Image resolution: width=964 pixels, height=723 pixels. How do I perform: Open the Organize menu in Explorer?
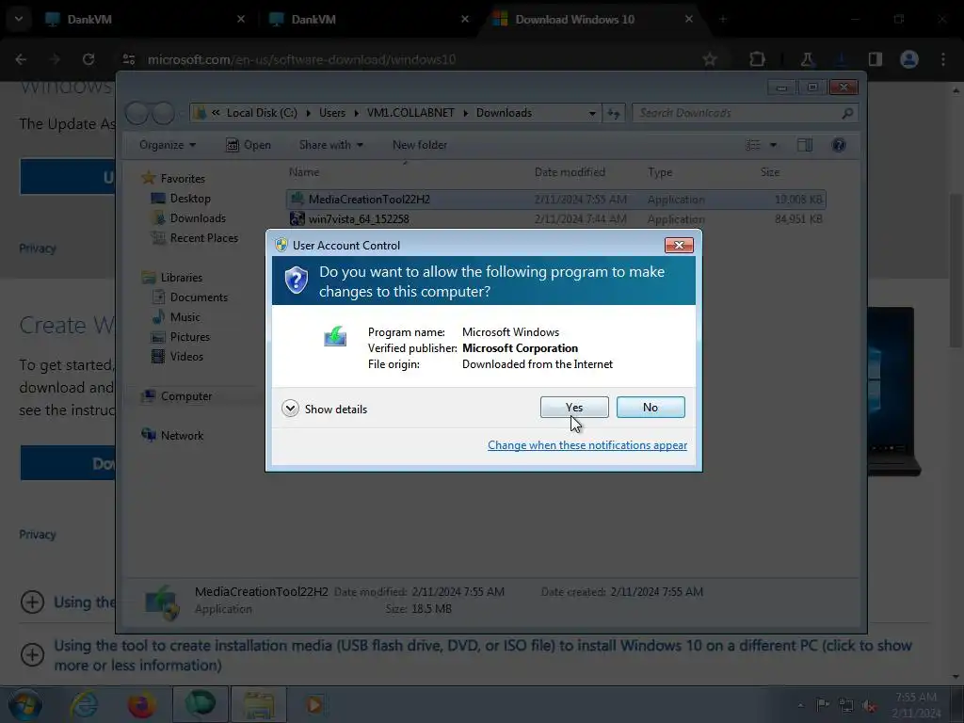point(168,145)
